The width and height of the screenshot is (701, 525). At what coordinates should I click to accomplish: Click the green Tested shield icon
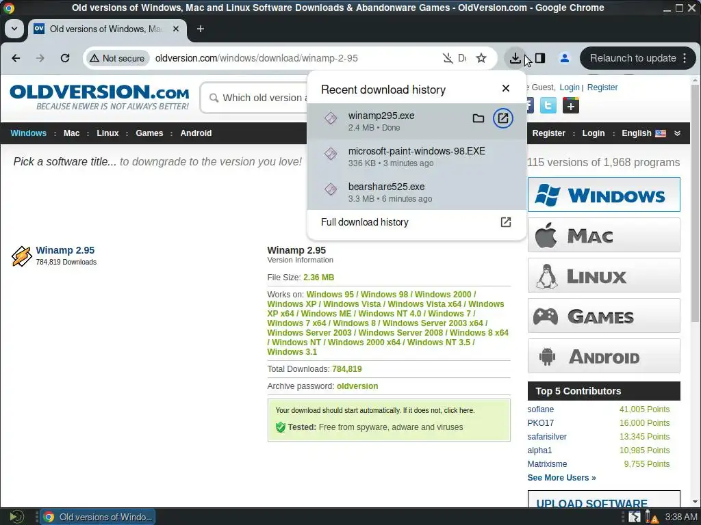(280, 427)
